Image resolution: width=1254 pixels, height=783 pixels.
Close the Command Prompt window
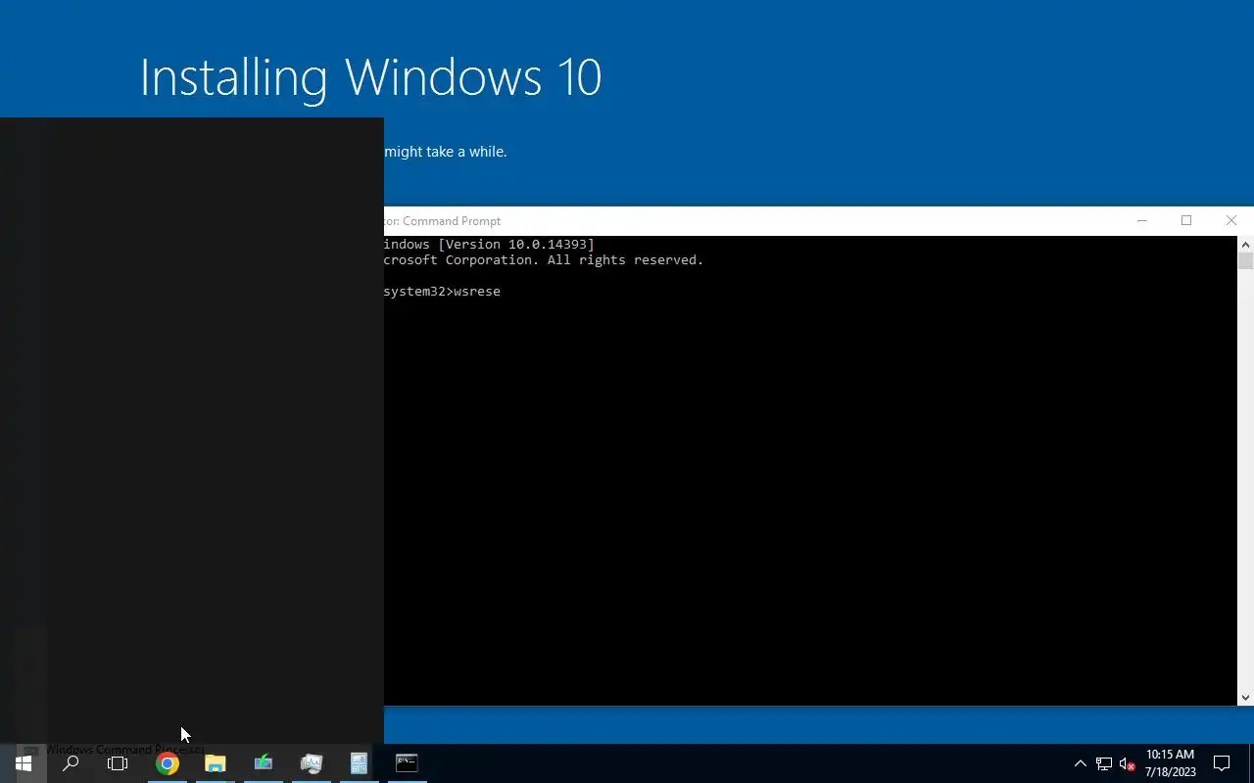point(1231,221)
